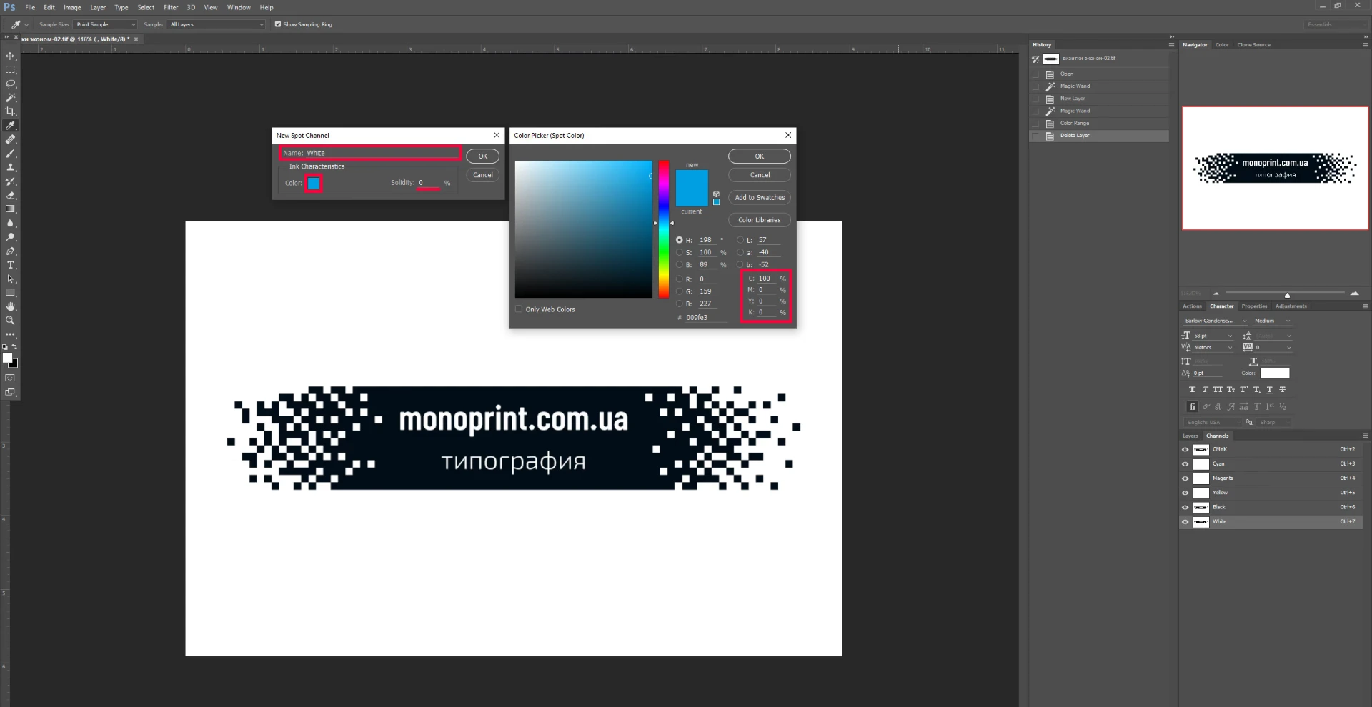1372x707 pixels.
Task: Toggle Show Sampling Ring checkbox
Action: click(278, 24)
